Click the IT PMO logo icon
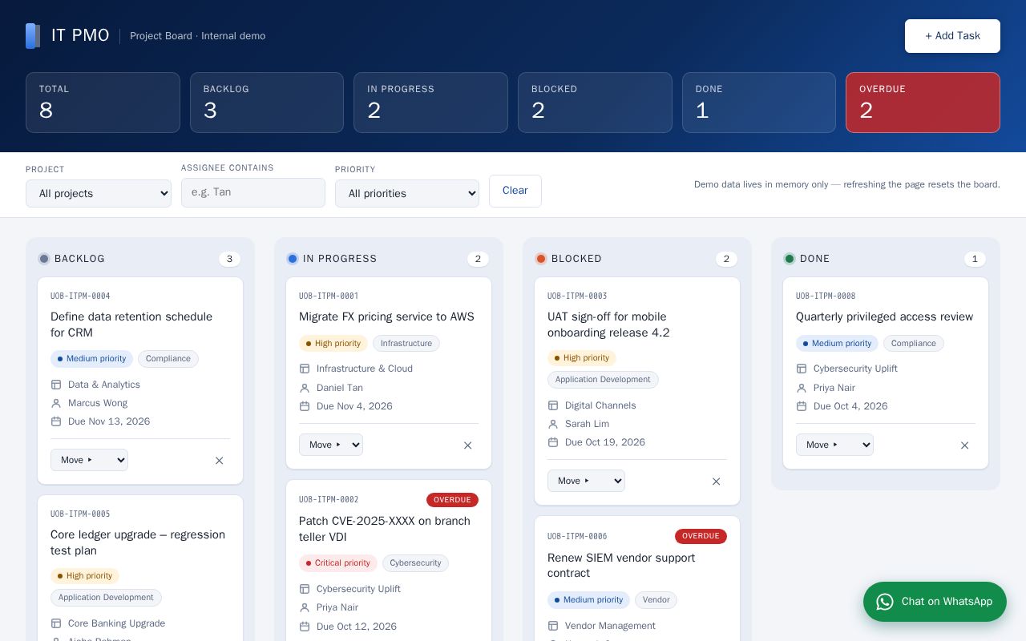The height and width of the screenshot is (641, 1026). click(33, 36)
